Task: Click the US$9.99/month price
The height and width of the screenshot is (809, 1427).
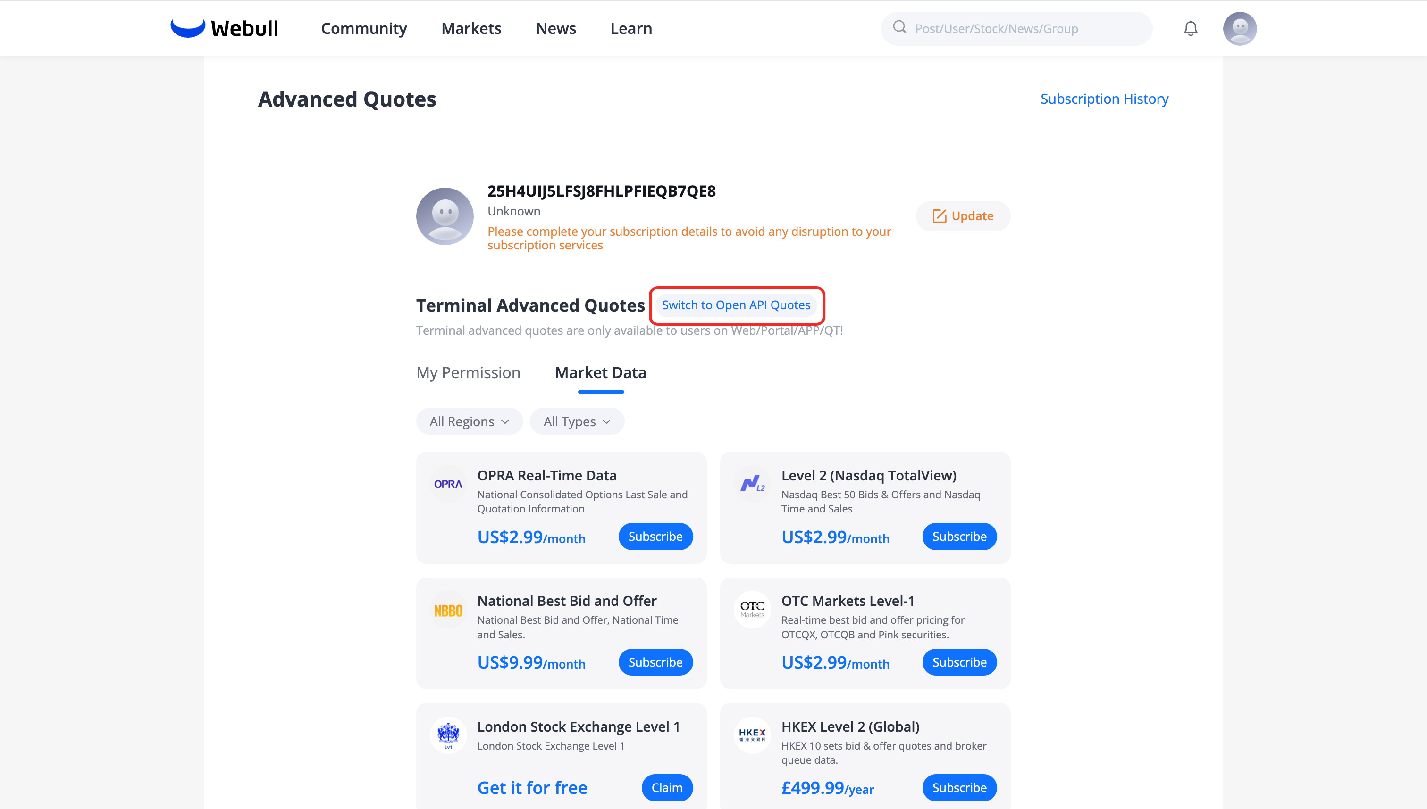Action: pos(532,662)
